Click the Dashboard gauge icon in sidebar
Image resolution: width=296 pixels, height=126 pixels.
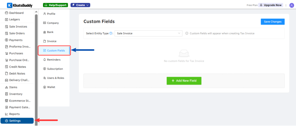[x=7, y=13]
